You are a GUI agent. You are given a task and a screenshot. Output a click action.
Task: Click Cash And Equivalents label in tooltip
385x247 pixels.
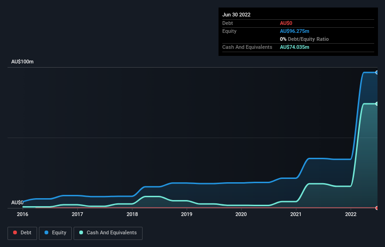(247, 47)
